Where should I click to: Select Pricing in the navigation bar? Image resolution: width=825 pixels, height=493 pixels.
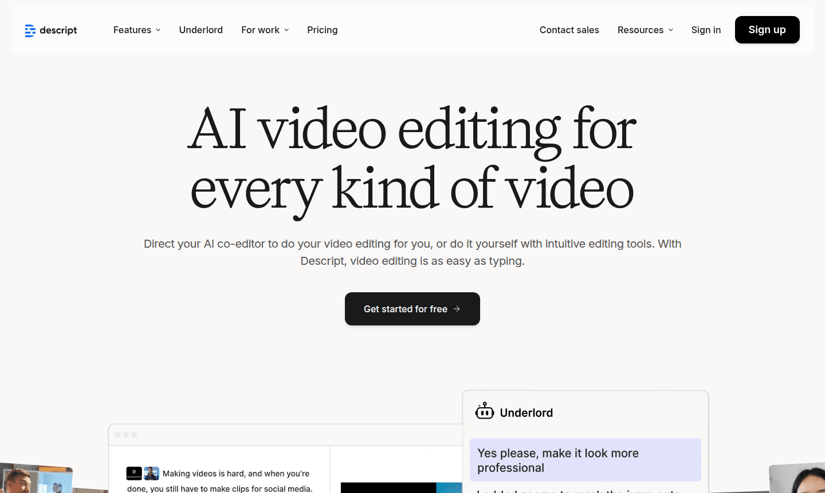322,30
